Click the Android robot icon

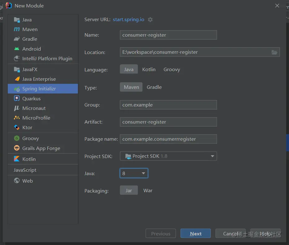tap(17, 49)
